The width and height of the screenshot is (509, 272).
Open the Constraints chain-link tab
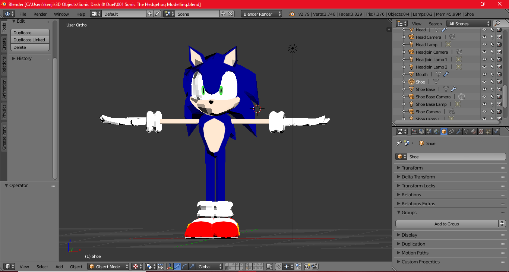click(451, 132)
